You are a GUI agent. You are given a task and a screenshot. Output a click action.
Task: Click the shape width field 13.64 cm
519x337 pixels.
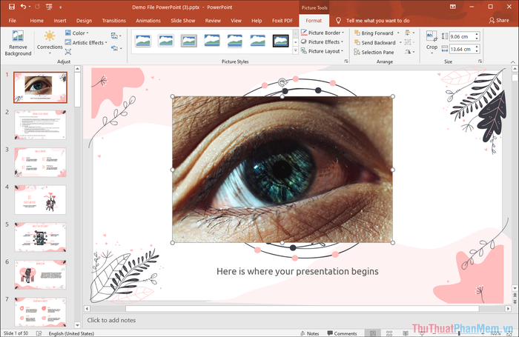tap(462, 49)
